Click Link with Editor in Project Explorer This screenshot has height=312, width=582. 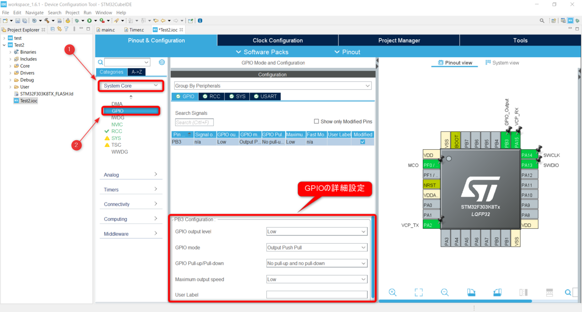(60, 30)
